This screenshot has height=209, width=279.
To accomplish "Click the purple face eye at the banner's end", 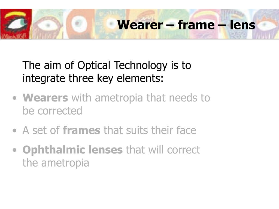I will tap(265, 24).
